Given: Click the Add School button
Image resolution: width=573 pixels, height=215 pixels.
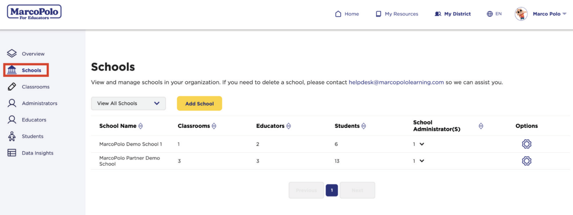Looking at the screenshot, I should pos(199,104).
